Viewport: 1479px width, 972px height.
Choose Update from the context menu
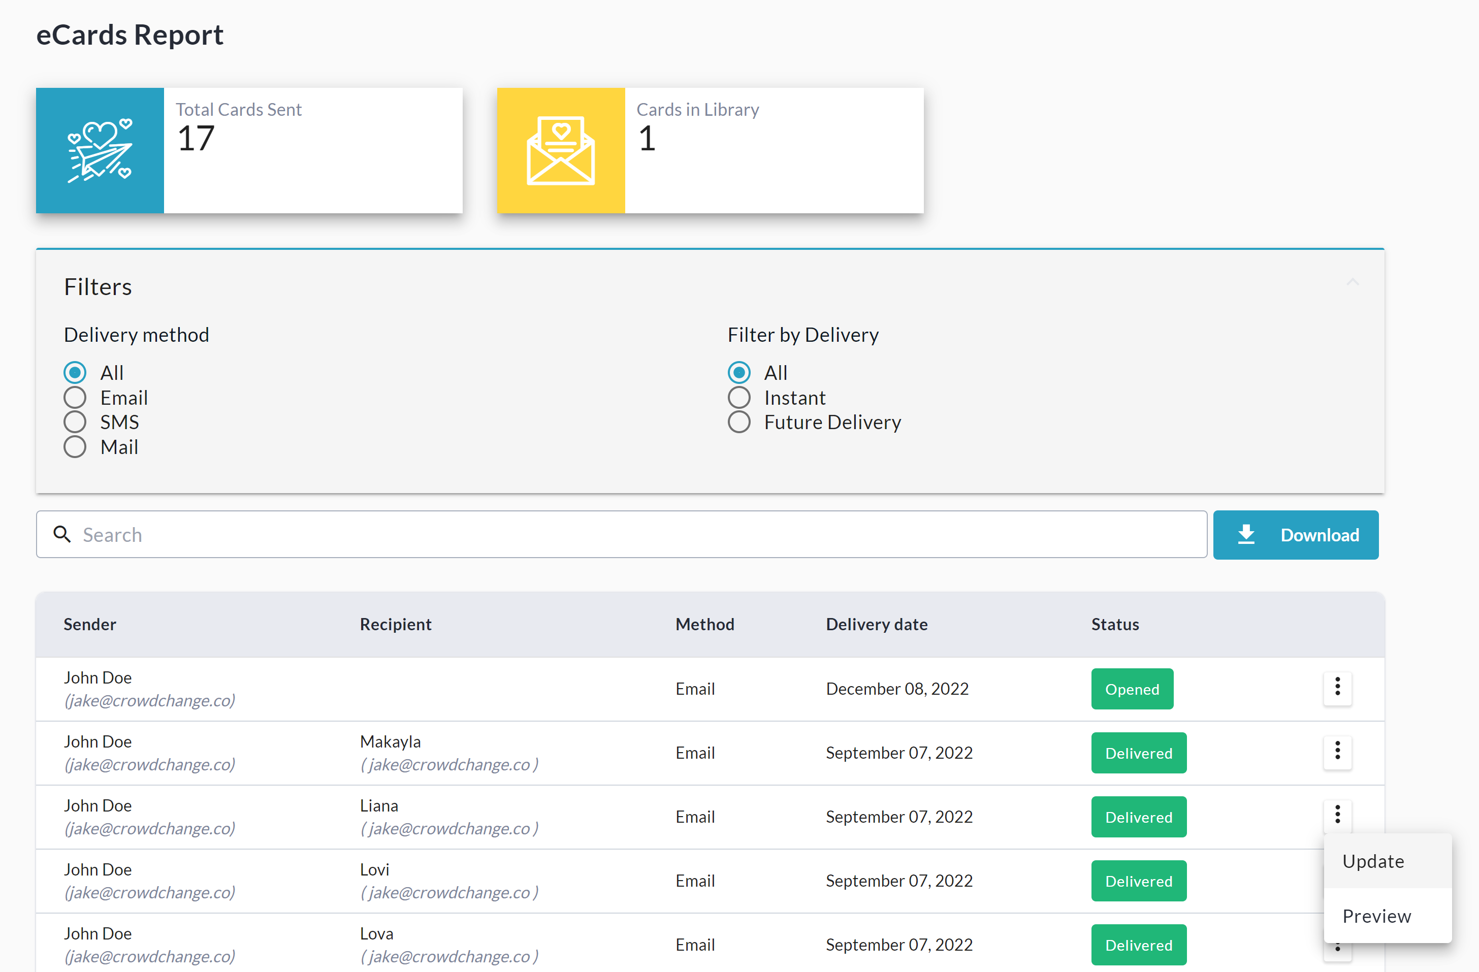[x=1373, y=861]
